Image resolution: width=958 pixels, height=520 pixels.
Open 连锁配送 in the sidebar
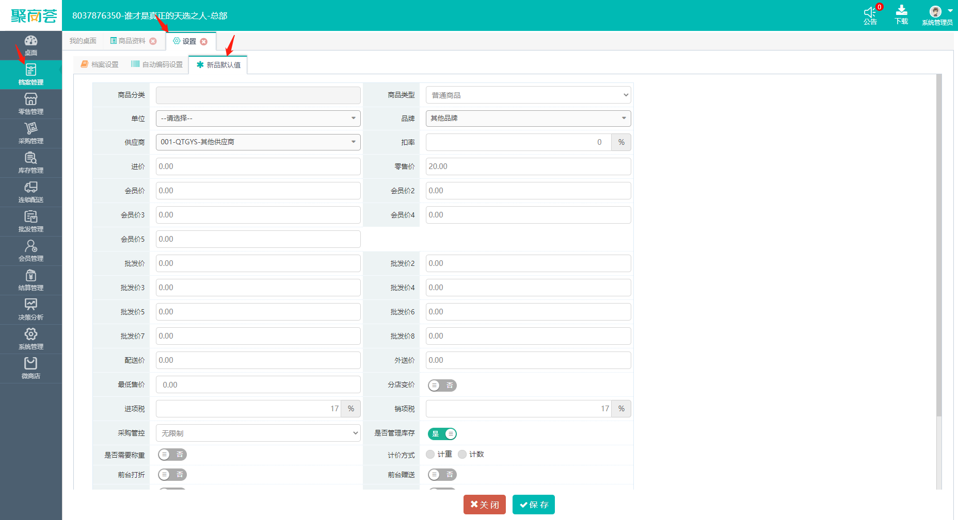(x=31, y=192)
